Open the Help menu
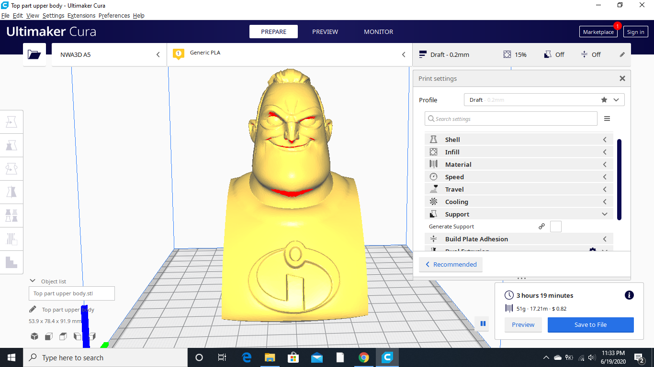The width and height of the screenshot is (654, 367). tap(139, 15)
